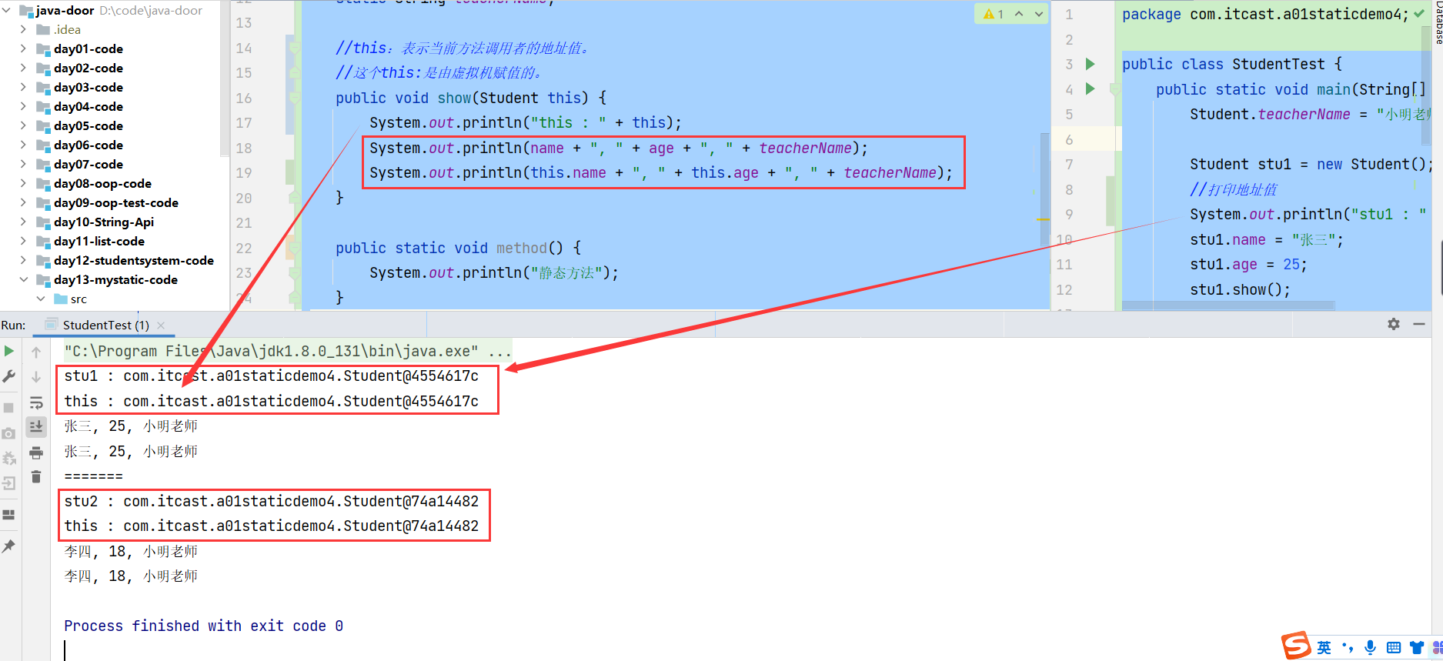Click the warning indicator showing 1 problem
The image size is (1443, 661).
(994, 14)
